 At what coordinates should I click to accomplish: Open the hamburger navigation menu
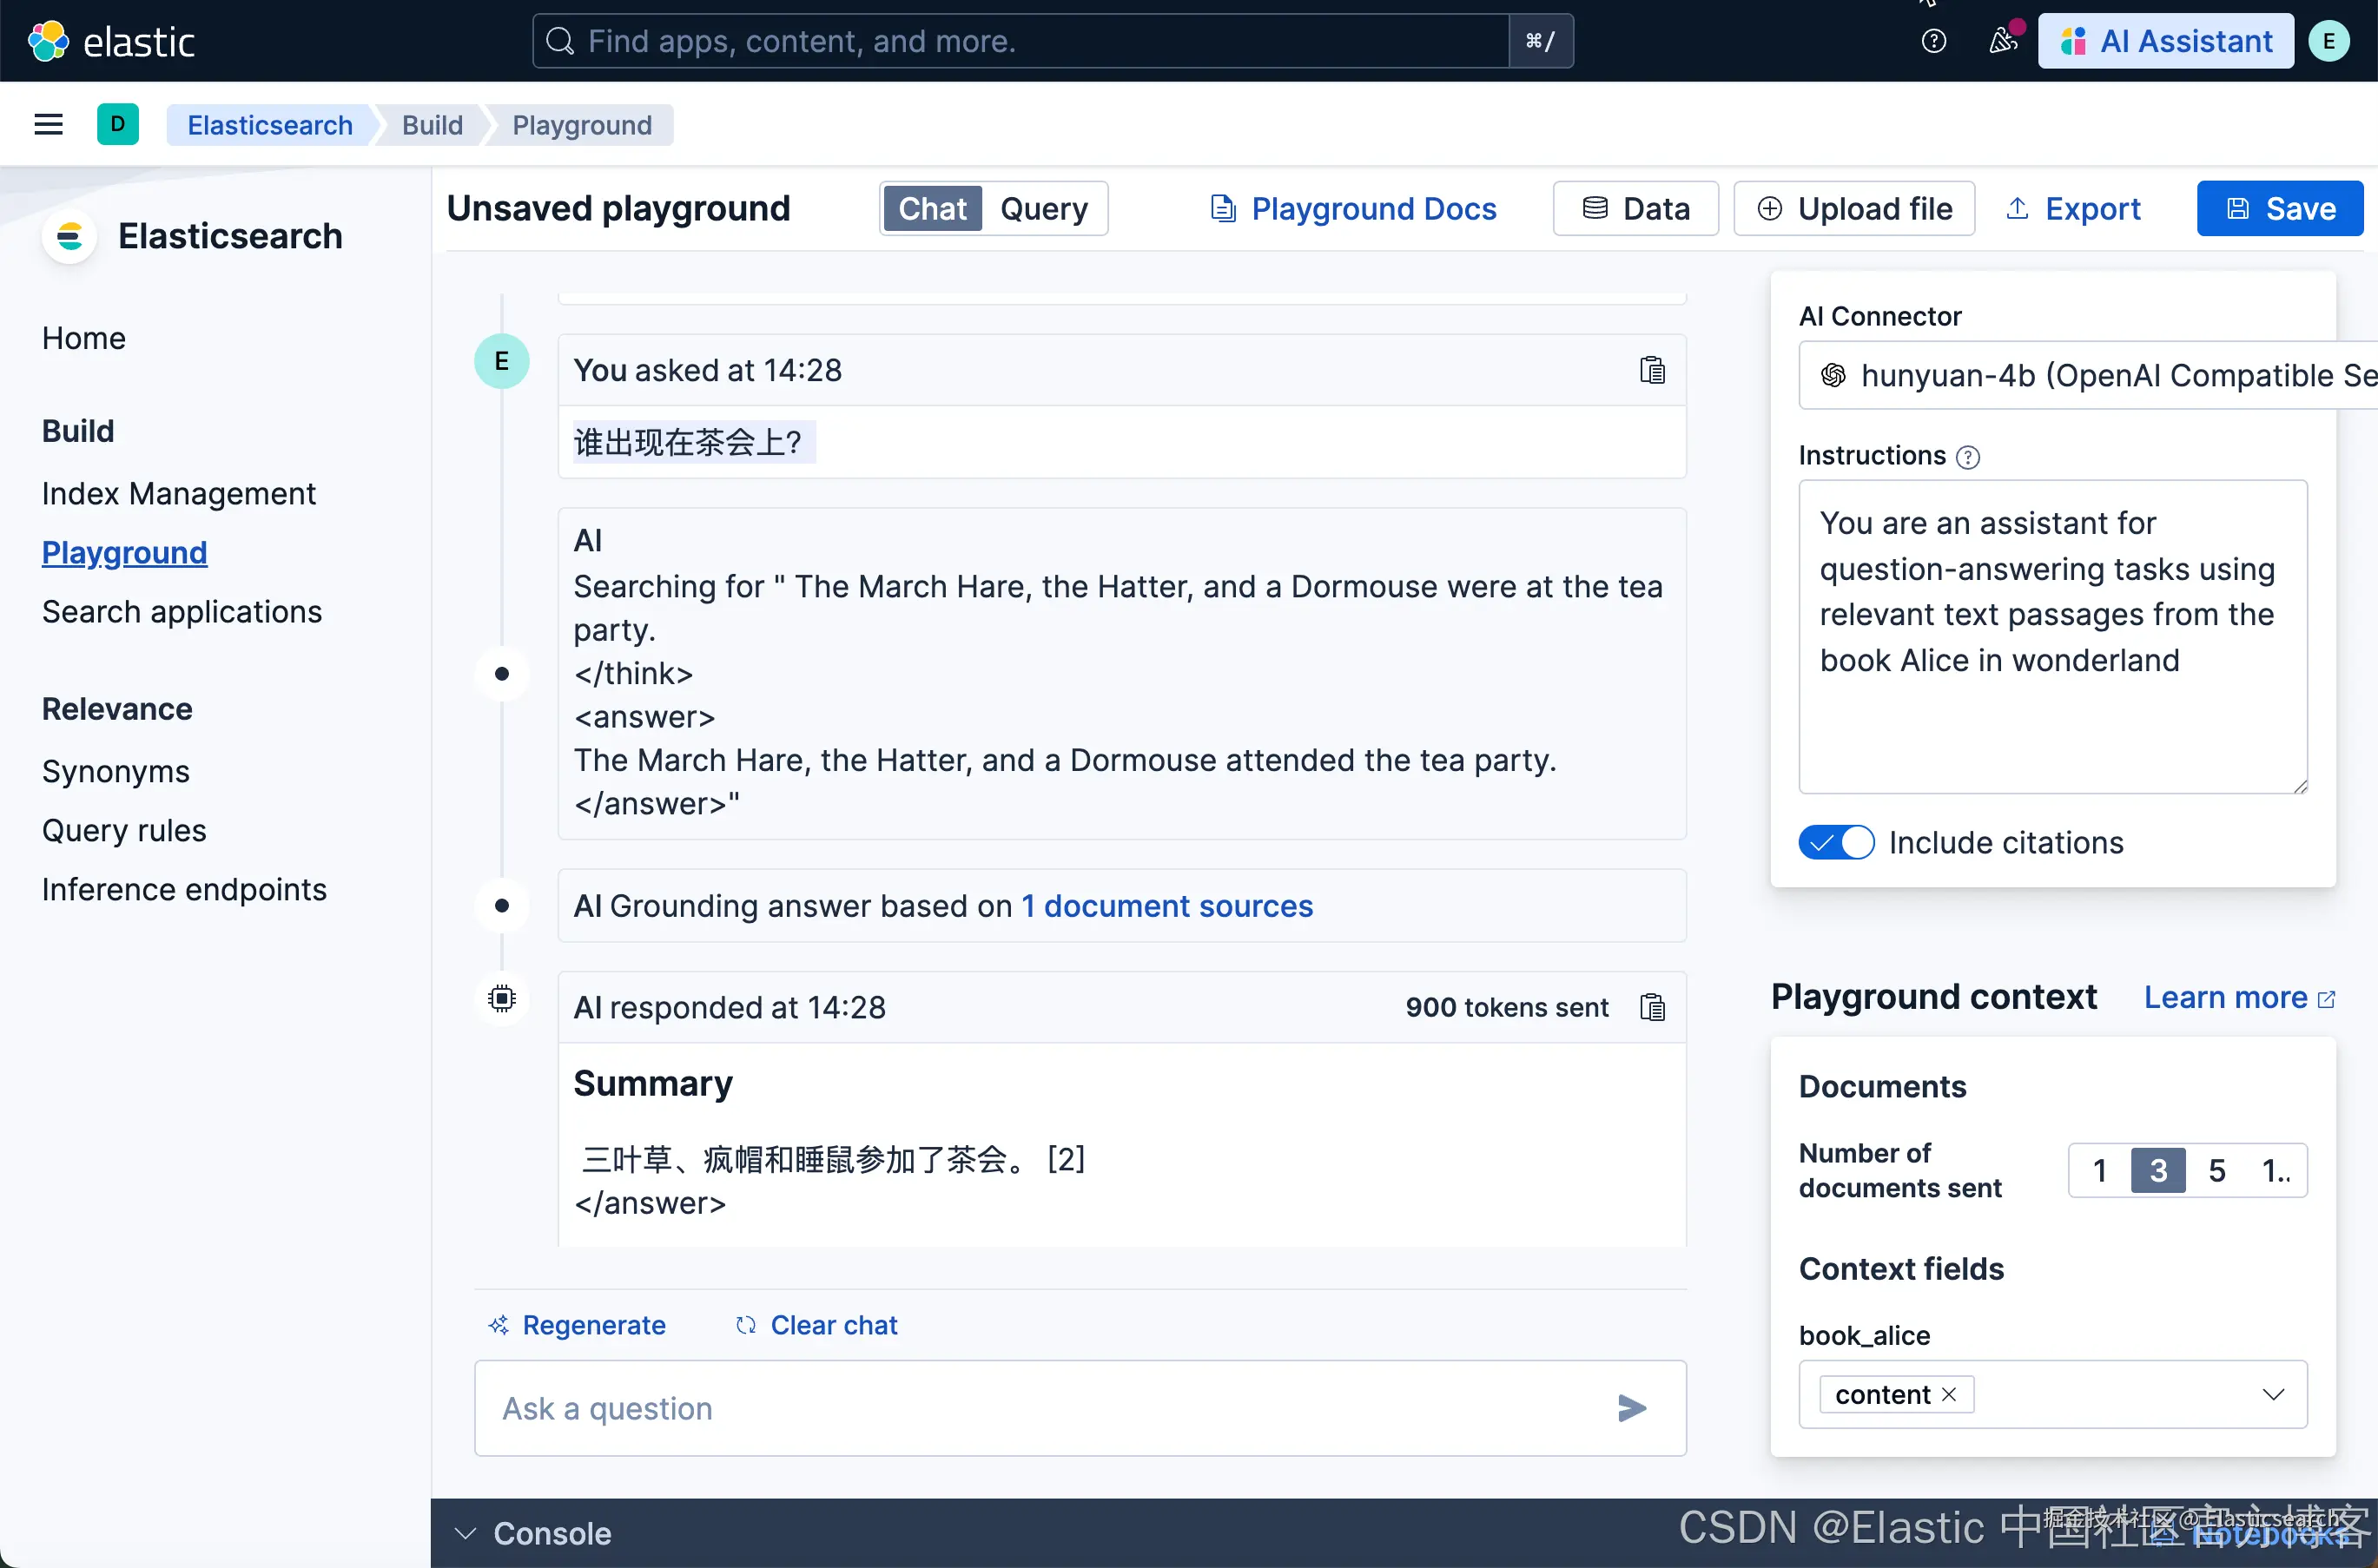48,125
